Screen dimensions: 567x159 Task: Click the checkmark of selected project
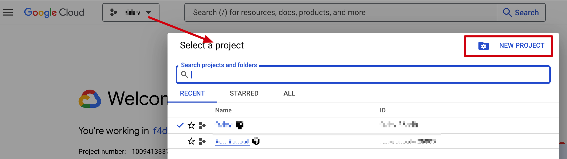pos(180,125)
